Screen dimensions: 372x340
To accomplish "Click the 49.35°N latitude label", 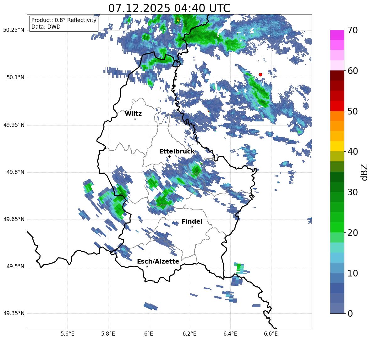I will [14, 313].
